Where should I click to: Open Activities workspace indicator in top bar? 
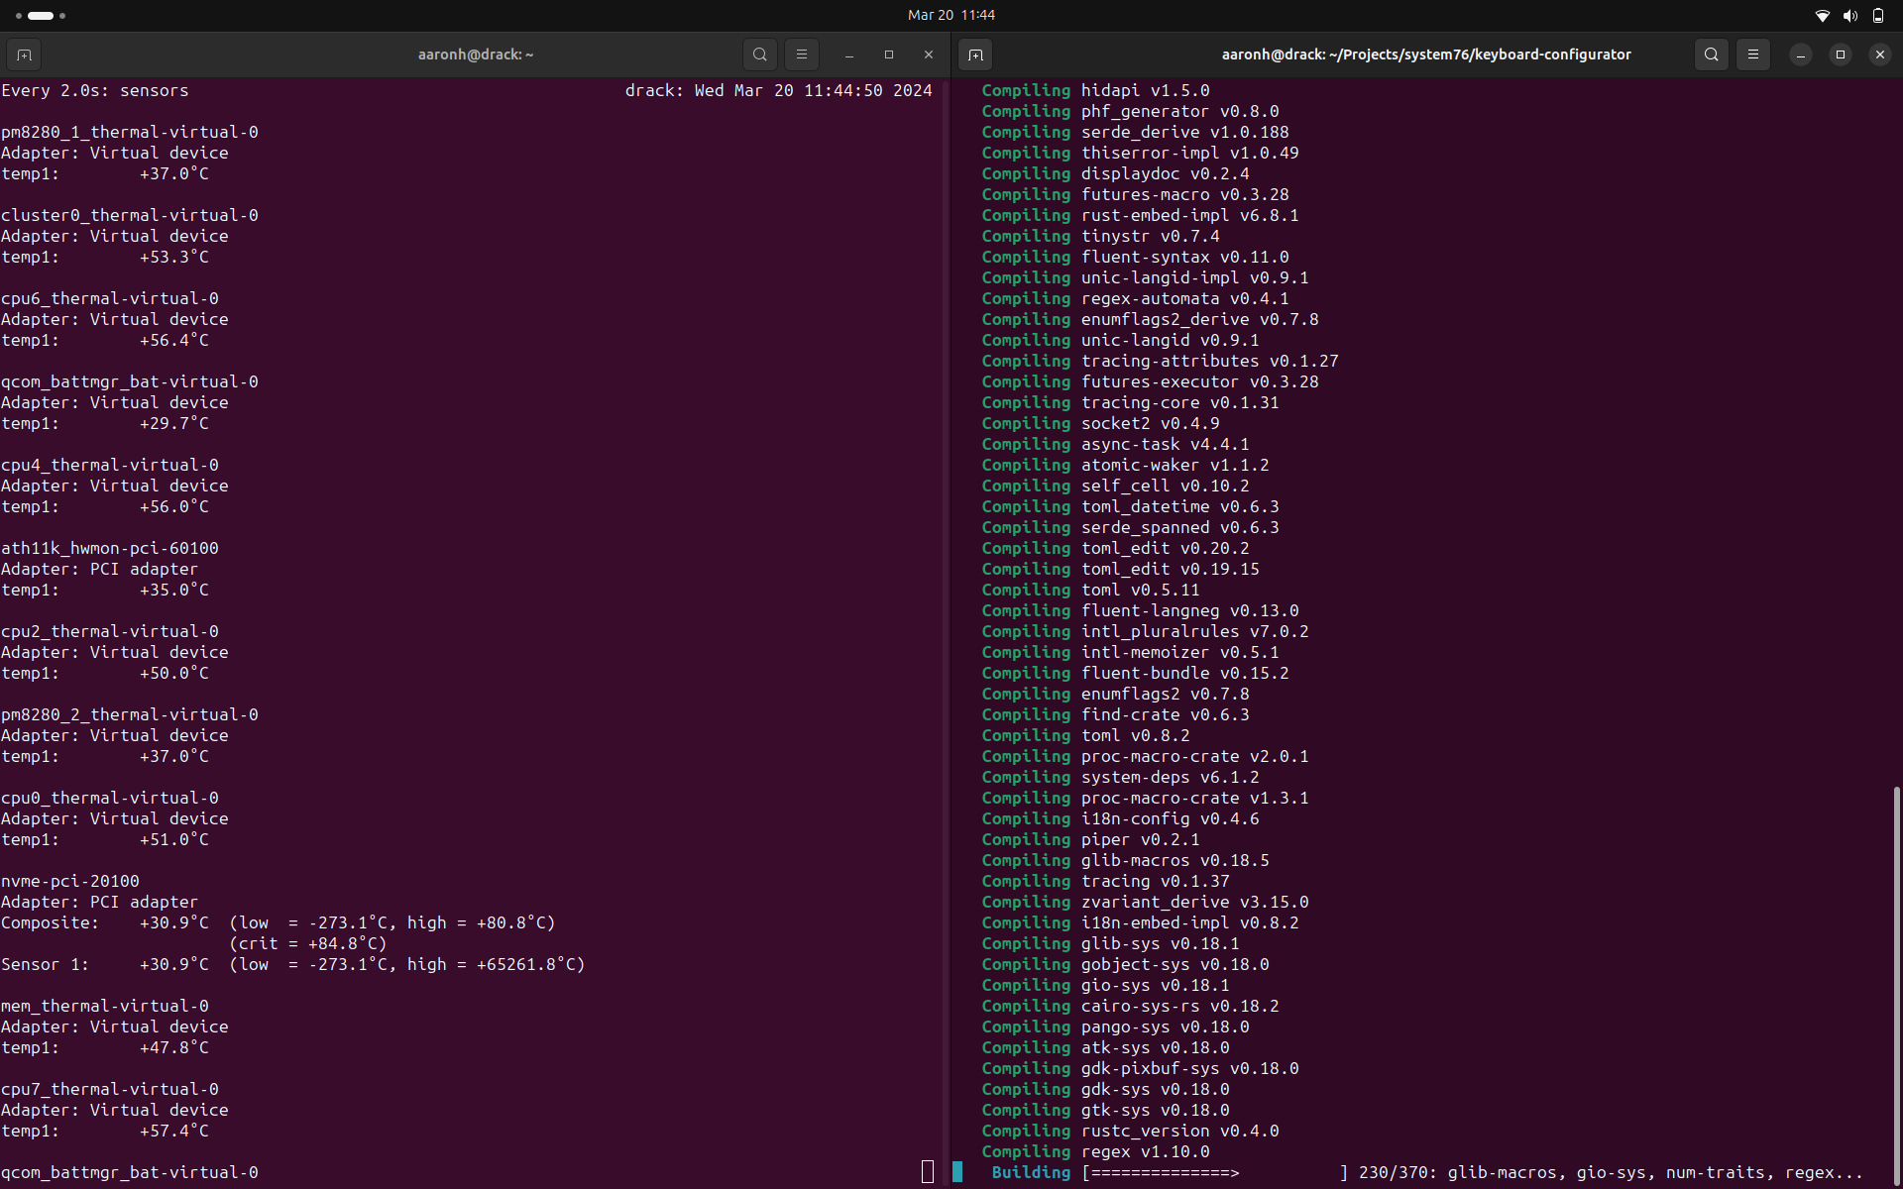tap(41, 15)
